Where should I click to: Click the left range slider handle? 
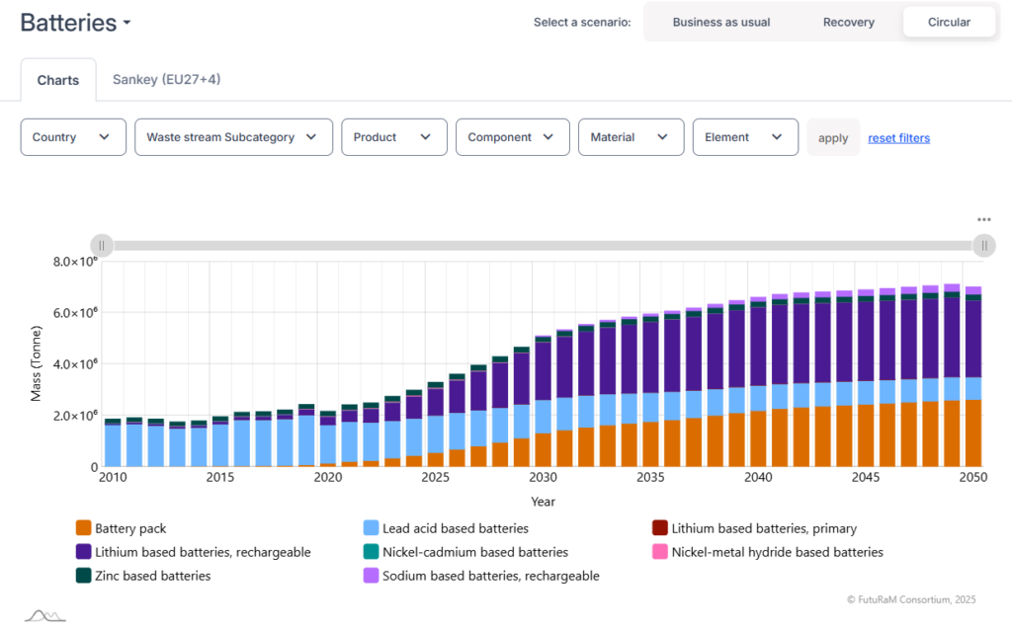point(102,246)
